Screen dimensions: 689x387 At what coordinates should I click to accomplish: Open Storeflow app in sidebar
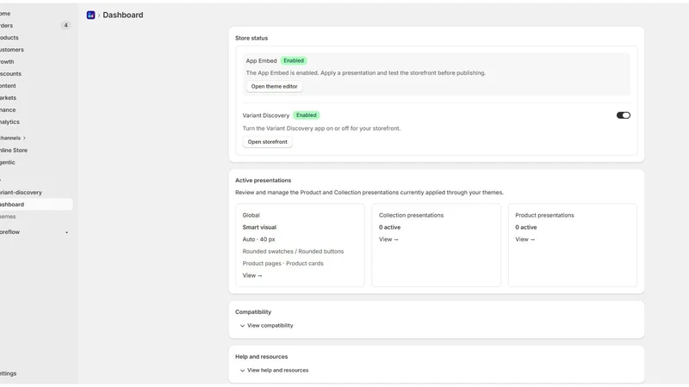[x=9, y=232]
